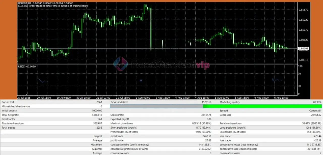
Task: Select the 1 Aug 03:00 time label
Action: coord(143,98)
